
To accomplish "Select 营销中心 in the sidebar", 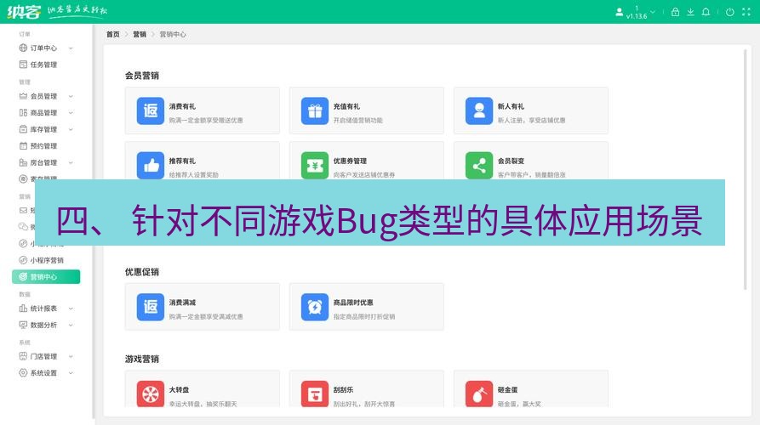I will click(x=46, y=277).
